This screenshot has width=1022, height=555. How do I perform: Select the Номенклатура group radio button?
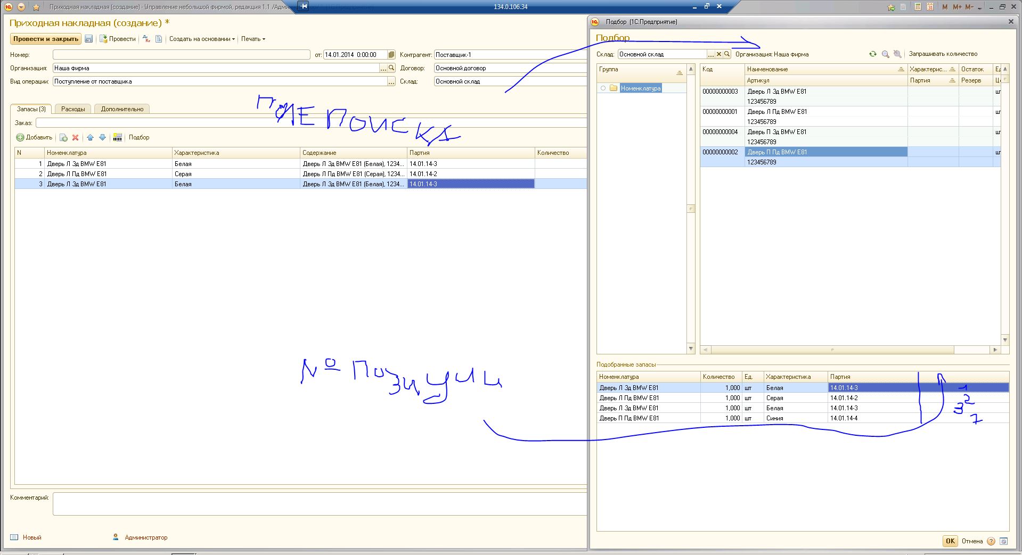tap(603, 88)
